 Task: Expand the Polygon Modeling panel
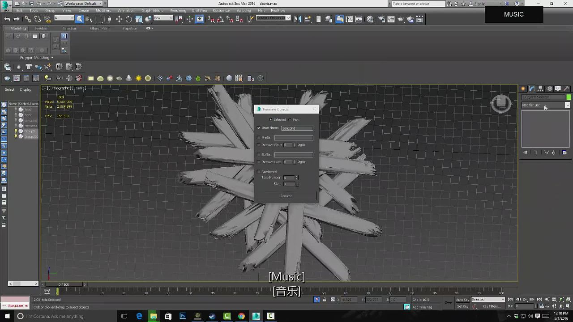[36, 57]
